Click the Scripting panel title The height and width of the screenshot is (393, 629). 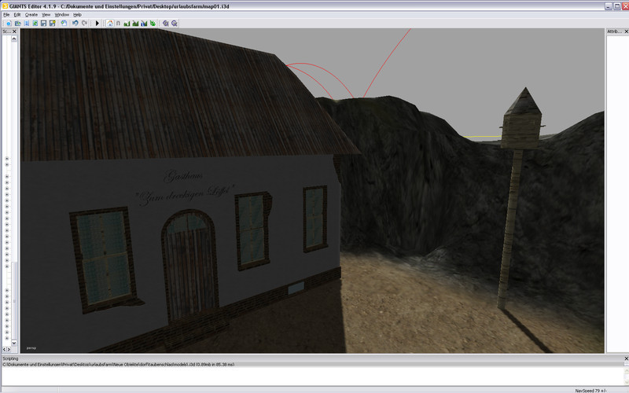(x=10, y=358)
